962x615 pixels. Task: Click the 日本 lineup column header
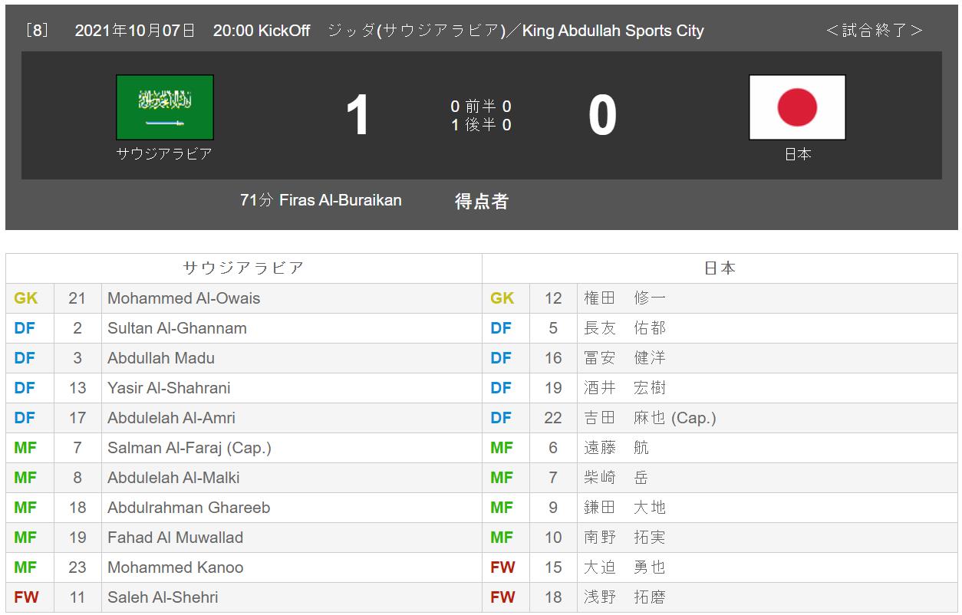[720, 268]
